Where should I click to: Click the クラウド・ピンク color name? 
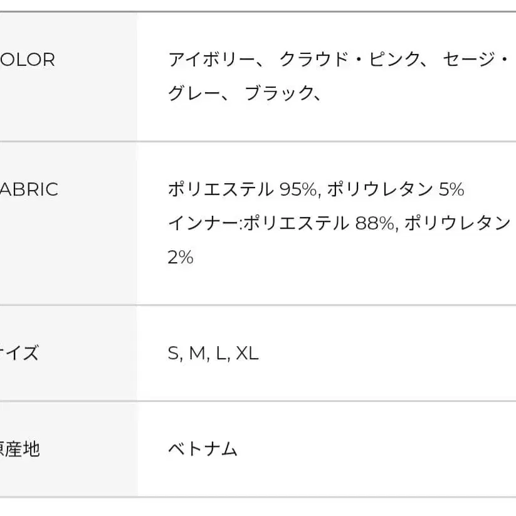pyautogui.click(x=349, y=60)
